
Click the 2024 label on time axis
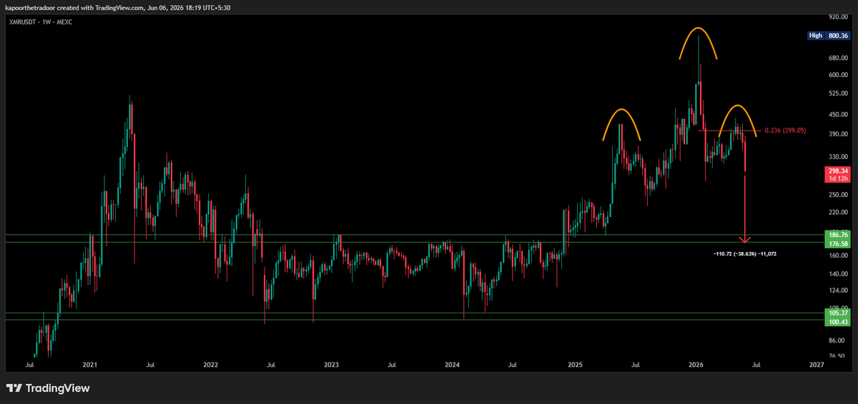452,365
